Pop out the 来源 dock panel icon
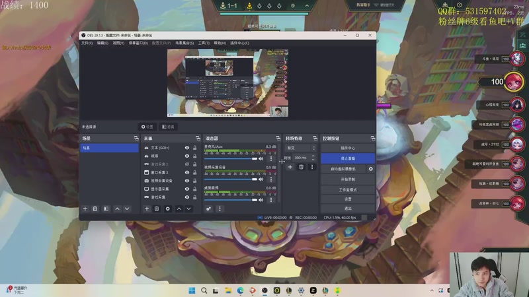Viewport: 529px width, 297px height. pyautogui.click(x=198, y=139)
